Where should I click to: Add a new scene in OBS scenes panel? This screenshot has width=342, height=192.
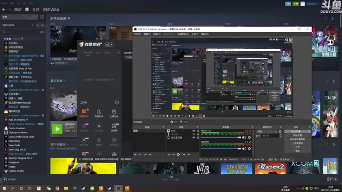[x=135, y=154]
